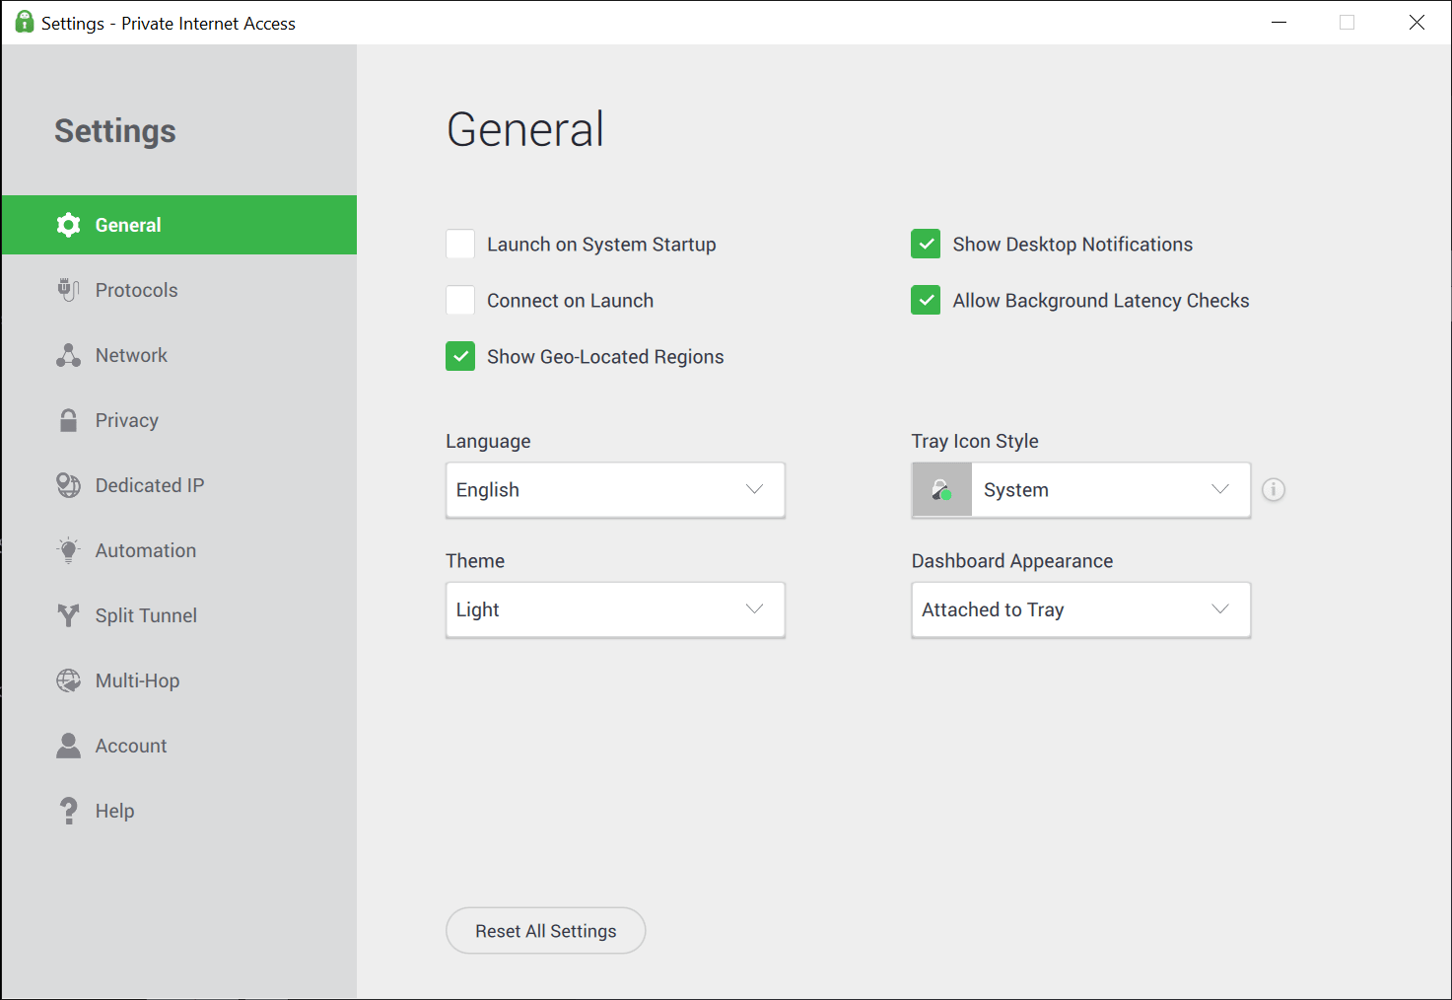Click the Help question mark icon
The width and height of the screenshot is (1452, 1000).
pyautogui.click(x=68, y=811)
